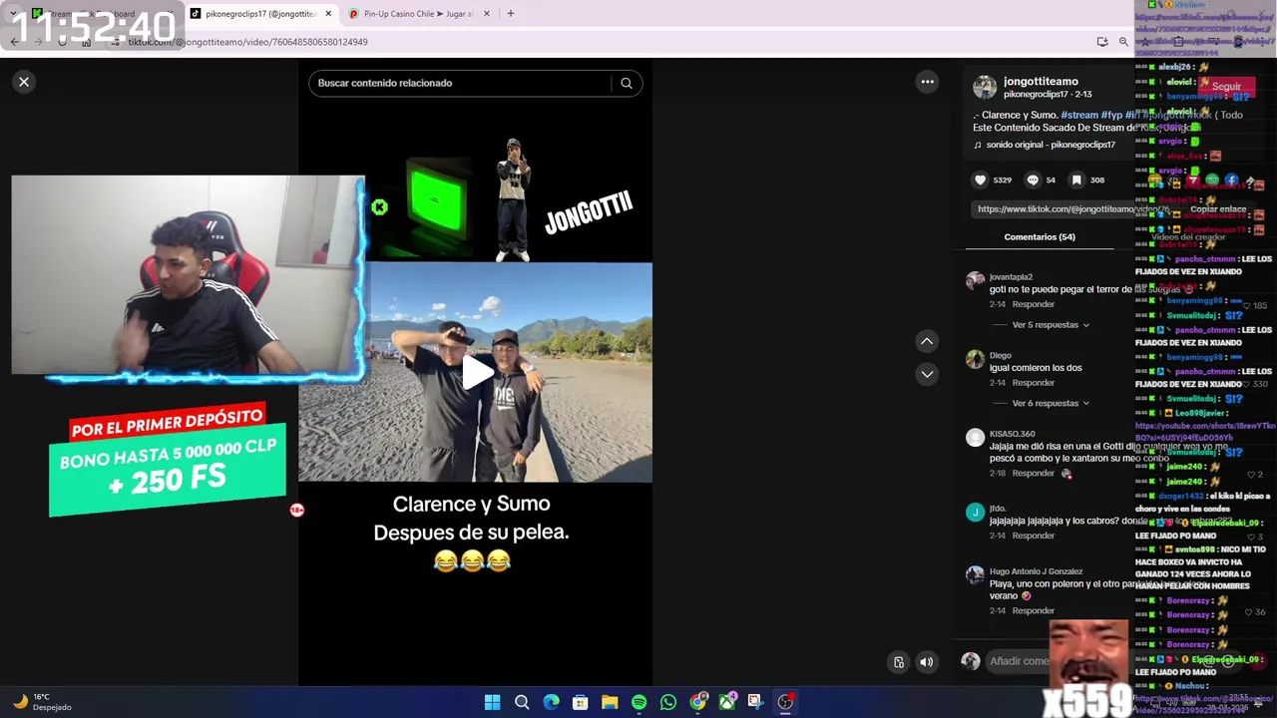This screenshot has height=718, width=1277.
Task: Reply to jfdo.'s comment
Action: [x=1034, y=536]
